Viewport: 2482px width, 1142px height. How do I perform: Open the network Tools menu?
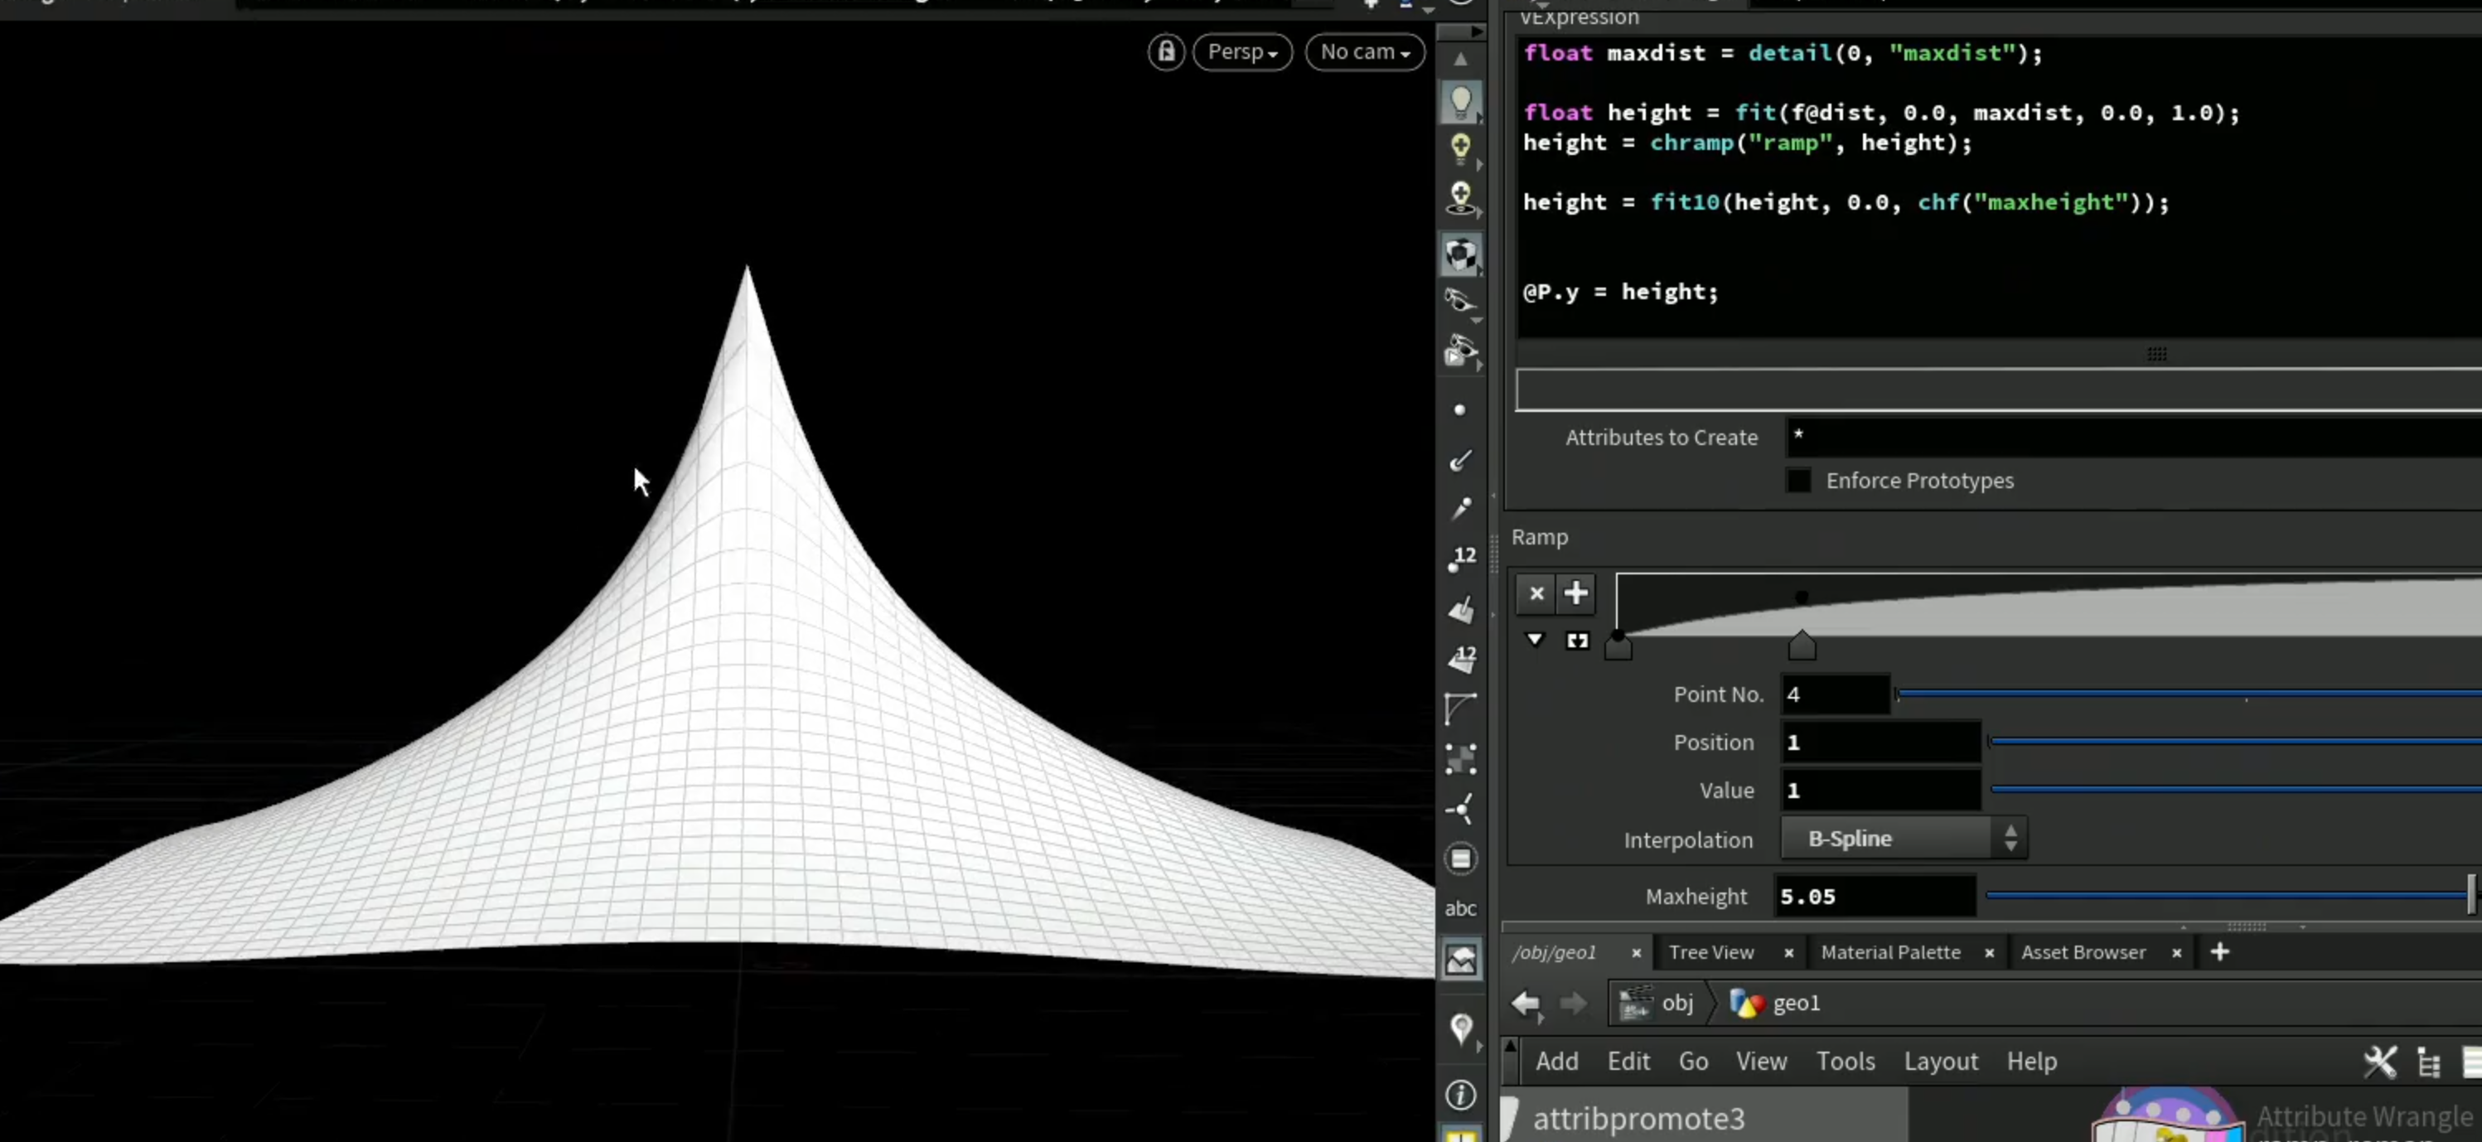pyautogui.click(x=1845, y=1062)
